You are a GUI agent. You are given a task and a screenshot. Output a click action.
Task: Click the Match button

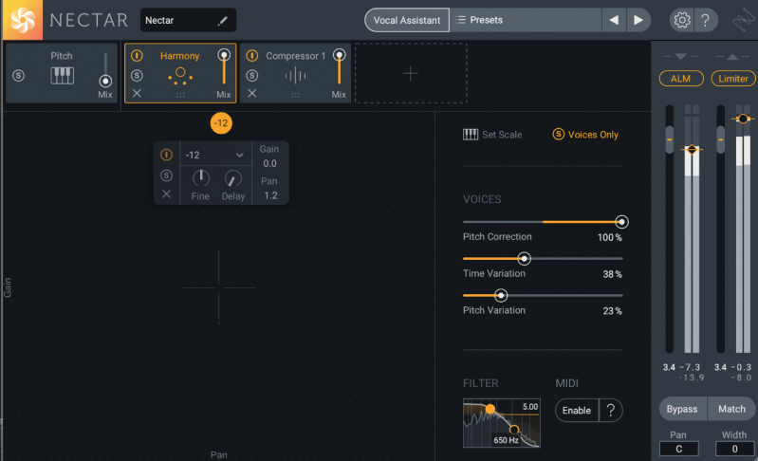[731, 409]
